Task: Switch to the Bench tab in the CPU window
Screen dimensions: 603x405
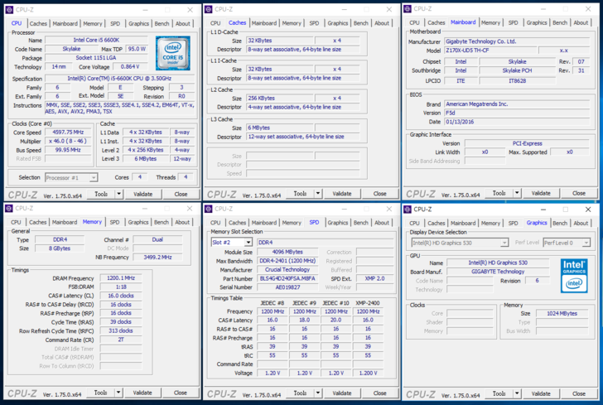Action: pyautogui.click(x=162, y=23)
